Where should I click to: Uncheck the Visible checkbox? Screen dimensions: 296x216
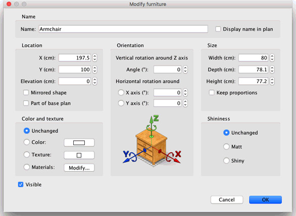(21, 185)
